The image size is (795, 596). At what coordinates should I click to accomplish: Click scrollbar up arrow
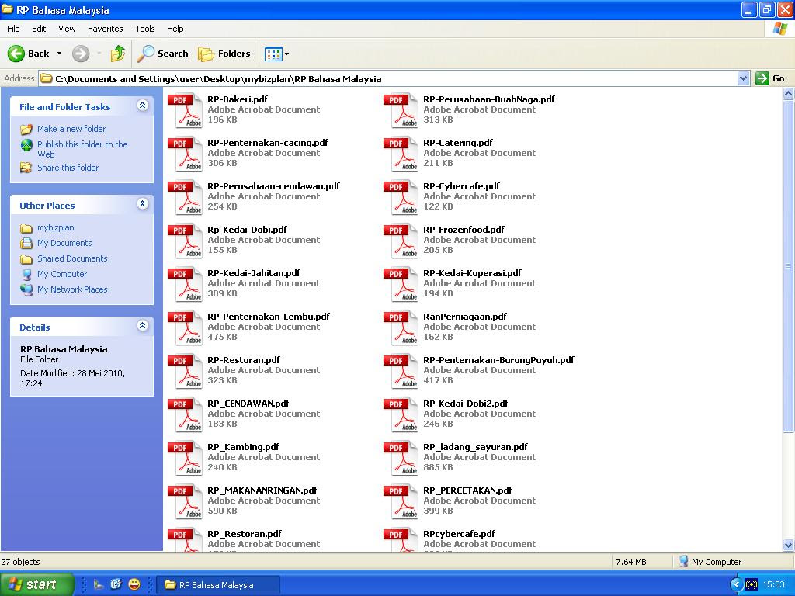789,93
